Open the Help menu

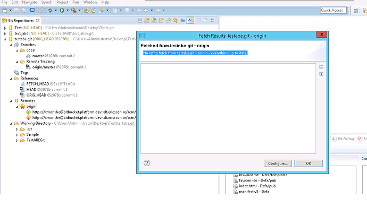click(x=105, y=2)
